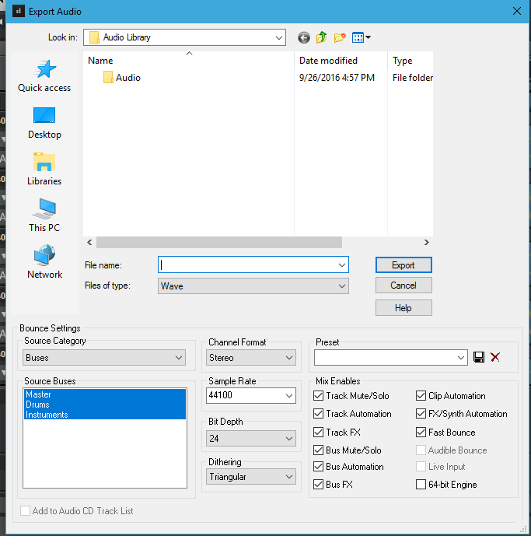Uncheck Bus Automation
531x536 pixels.
pyautogui.click(x=319, y=467)
